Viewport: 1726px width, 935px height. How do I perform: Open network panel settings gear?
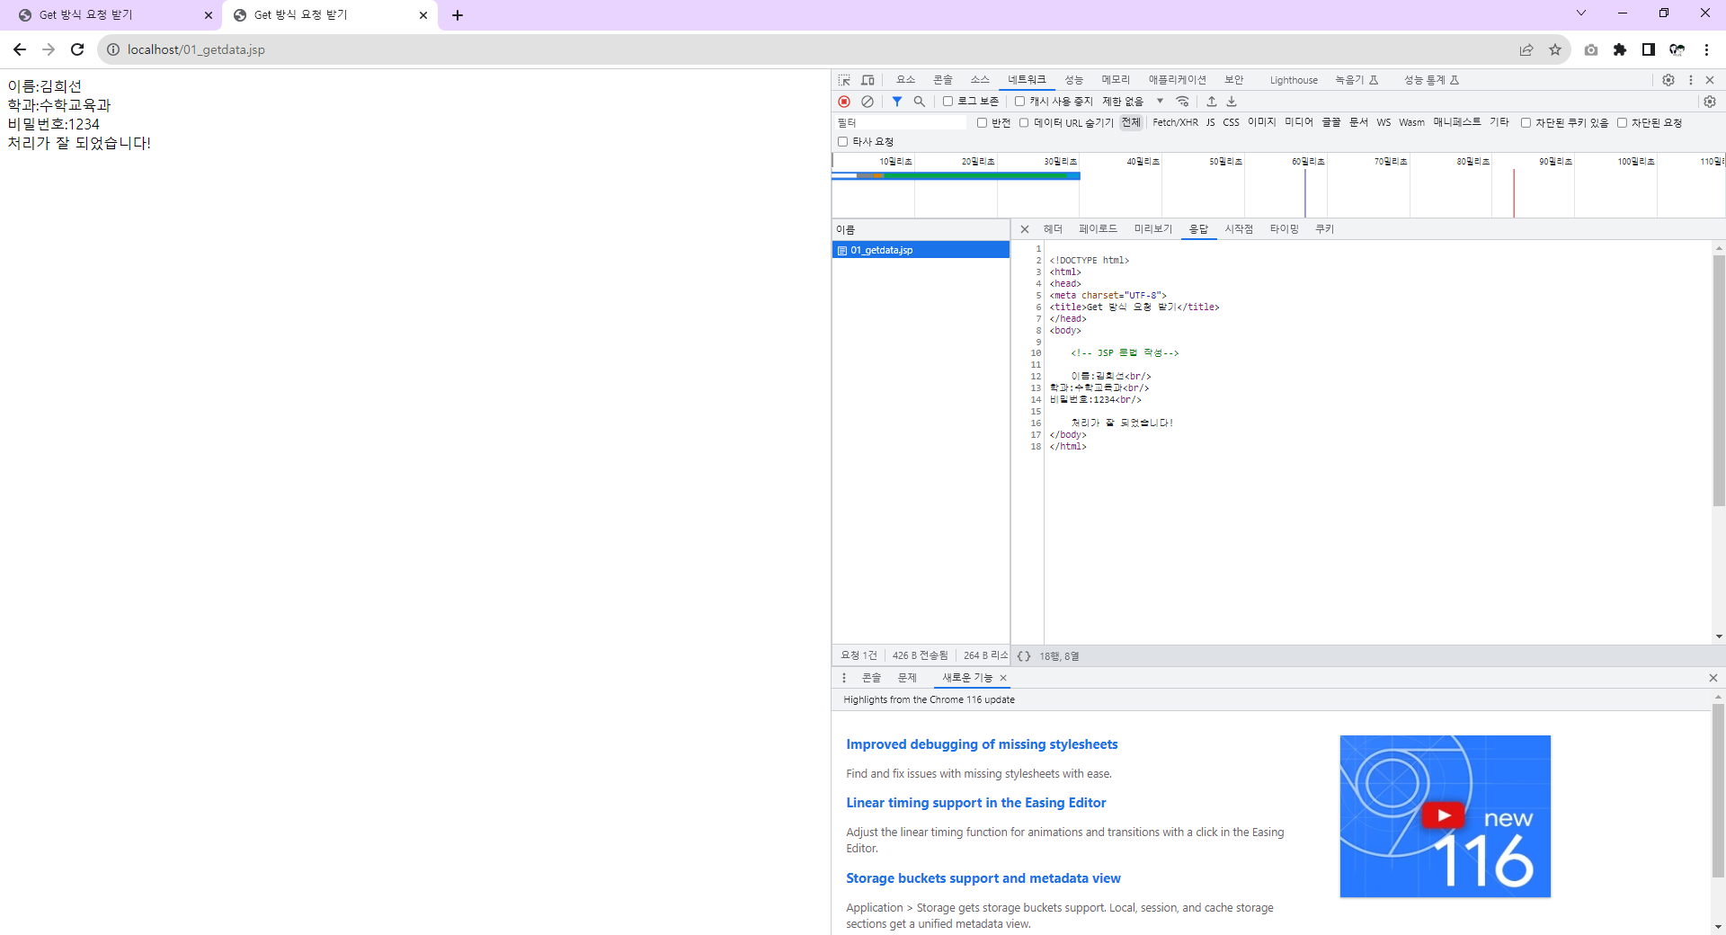coord(1710,102)
